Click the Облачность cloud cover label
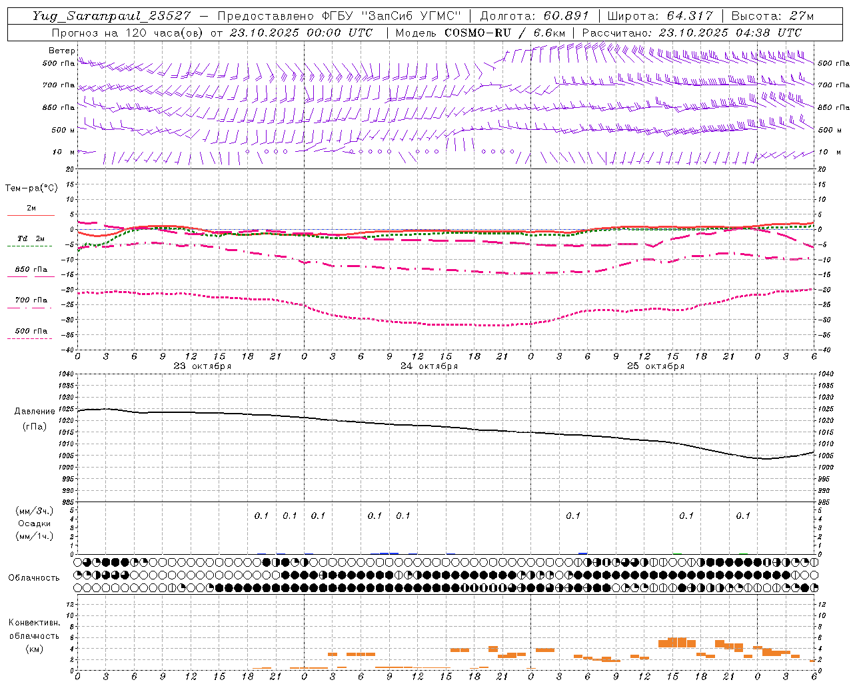 point(34,578)
